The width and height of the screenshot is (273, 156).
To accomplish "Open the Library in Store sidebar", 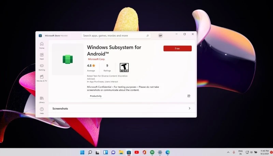I will click(x=42, y=100).
